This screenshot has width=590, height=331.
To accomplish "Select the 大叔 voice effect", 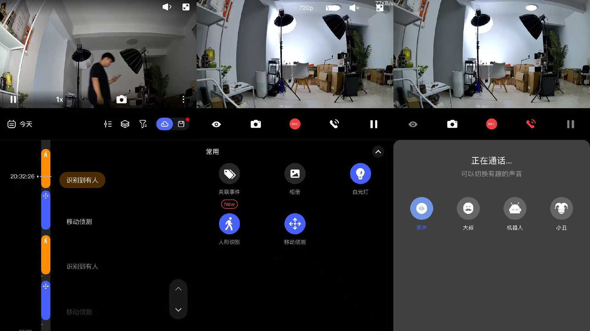I will tap(468, 208).
